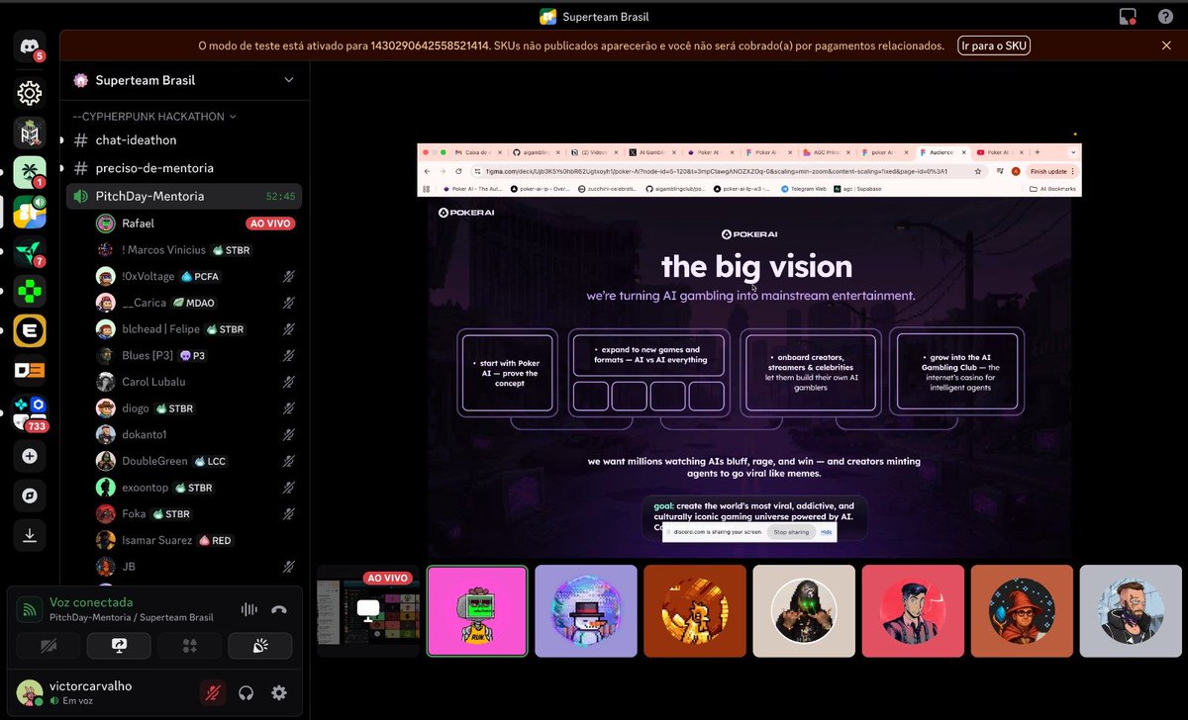
Task: Select bearded man participant tile
Action: point(1131,610)
